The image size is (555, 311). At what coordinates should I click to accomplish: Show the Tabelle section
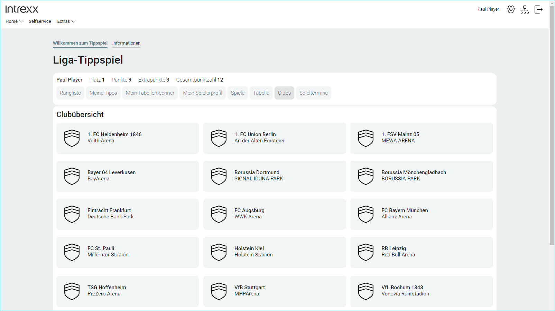point(261,93)
